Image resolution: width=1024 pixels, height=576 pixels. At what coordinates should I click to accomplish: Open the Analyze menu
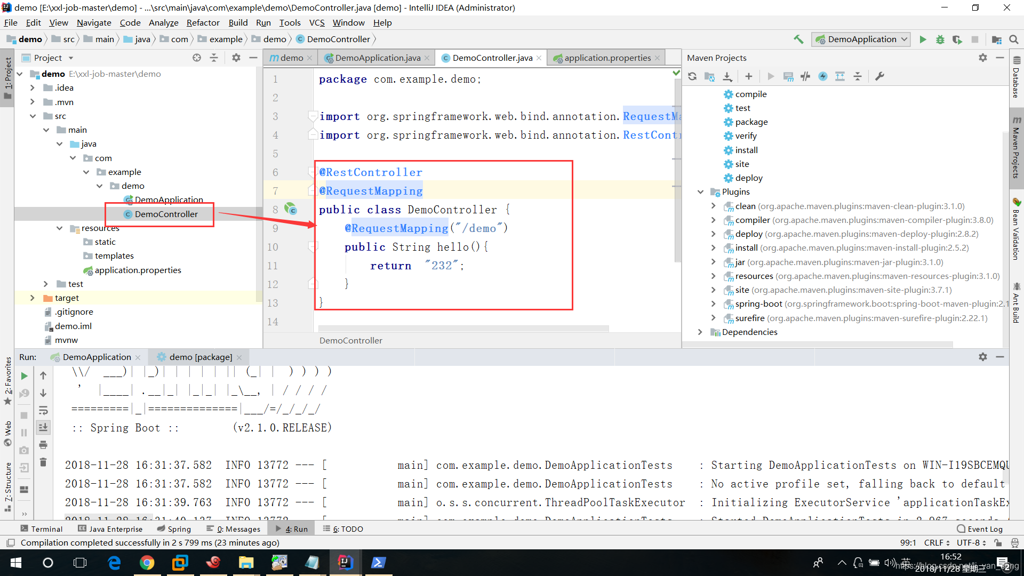[163, 22]
